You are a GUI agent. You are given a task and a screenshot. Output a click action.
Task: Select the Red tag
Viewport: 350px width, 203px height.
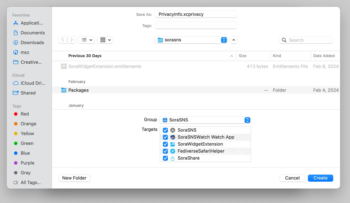pos(21,114)
